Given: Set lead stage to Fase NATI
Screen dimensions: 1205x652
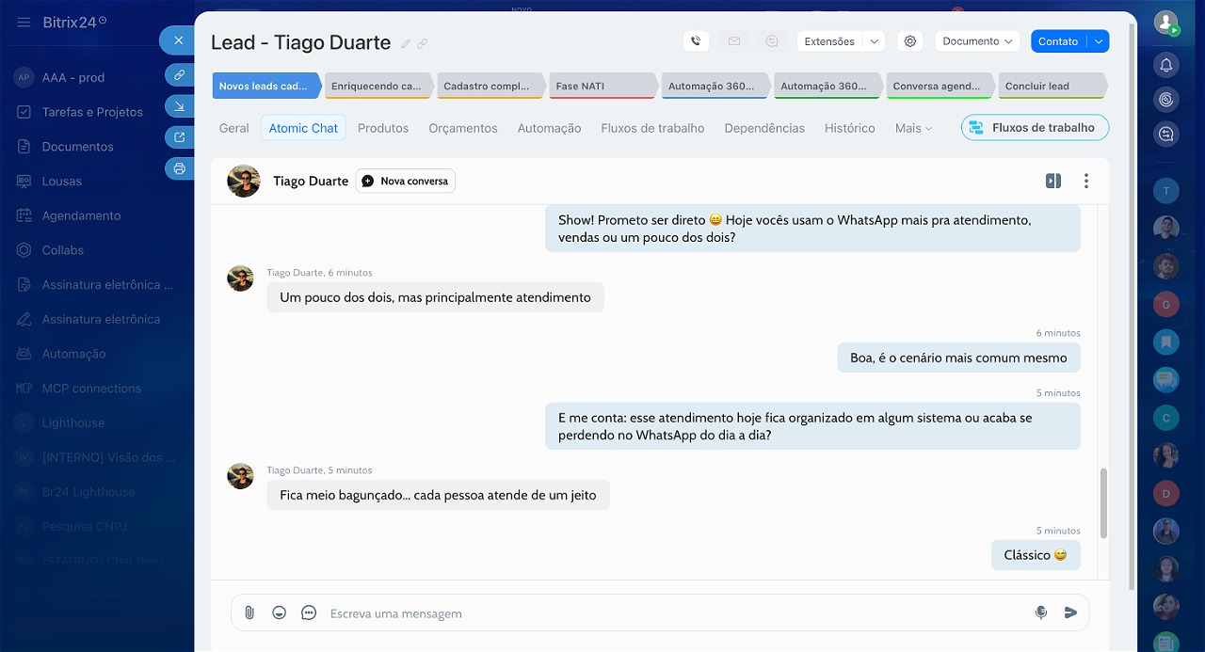Looking at the screenshot, I should [x=602, y=86].
